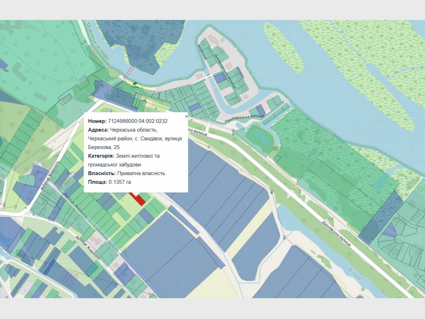Click the area value 0.1357 га
This screenshot has width=425, height=319.
[120, 182]
